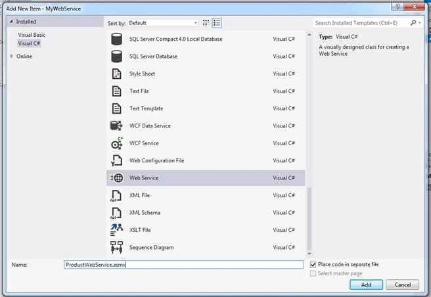Click the Cancel button
This screenshot has width=431, height=297.
coord(402,285)
